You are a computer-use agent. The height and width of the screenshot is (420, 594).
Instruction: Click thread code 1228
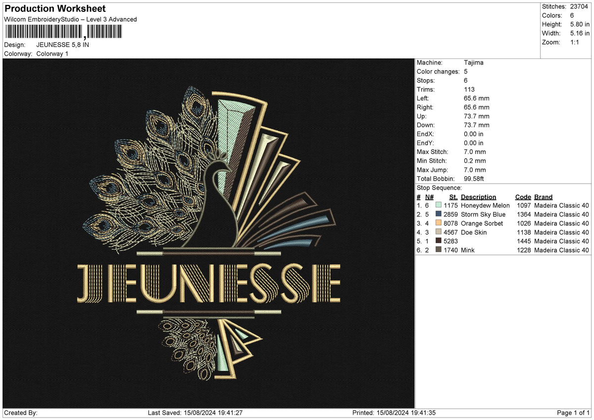click(x=524, y=250)
